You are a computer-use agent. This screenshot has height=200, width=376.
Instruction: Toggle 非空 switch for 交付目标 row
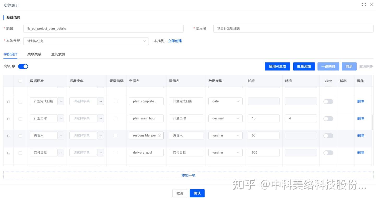pyautogui.click(x=328, y=153)
